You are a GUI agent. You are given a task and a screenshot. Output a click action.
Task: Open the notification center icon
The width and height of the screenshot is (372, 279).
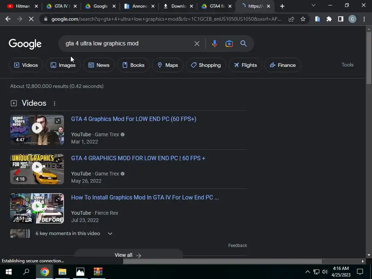(x=360, y=272)
